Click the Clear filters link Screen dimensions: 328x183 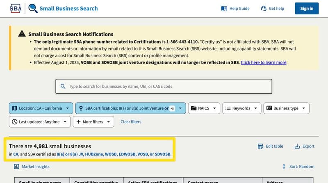pyautogui.click(x=131, y=122)
